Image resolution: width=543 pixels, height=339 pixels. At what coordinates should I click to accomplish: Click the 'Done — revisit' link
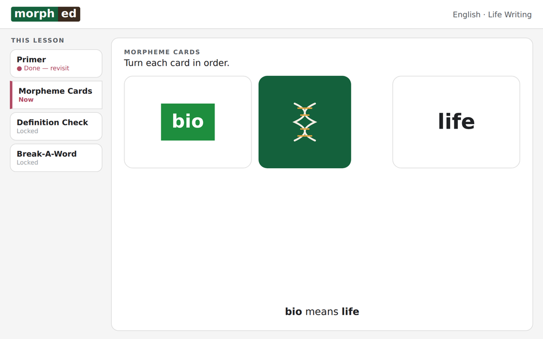pyautogui.click(x=46, y=68)
